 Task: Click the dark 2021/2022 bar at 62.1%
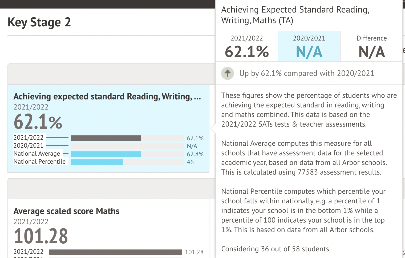pos(106,138)
